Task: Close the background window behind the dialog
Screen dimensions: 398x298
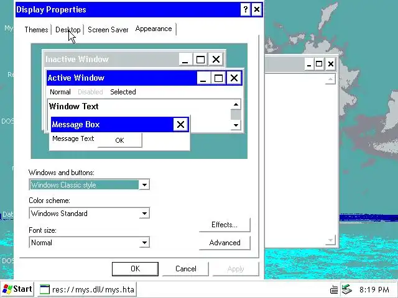Action: (330, 64)
